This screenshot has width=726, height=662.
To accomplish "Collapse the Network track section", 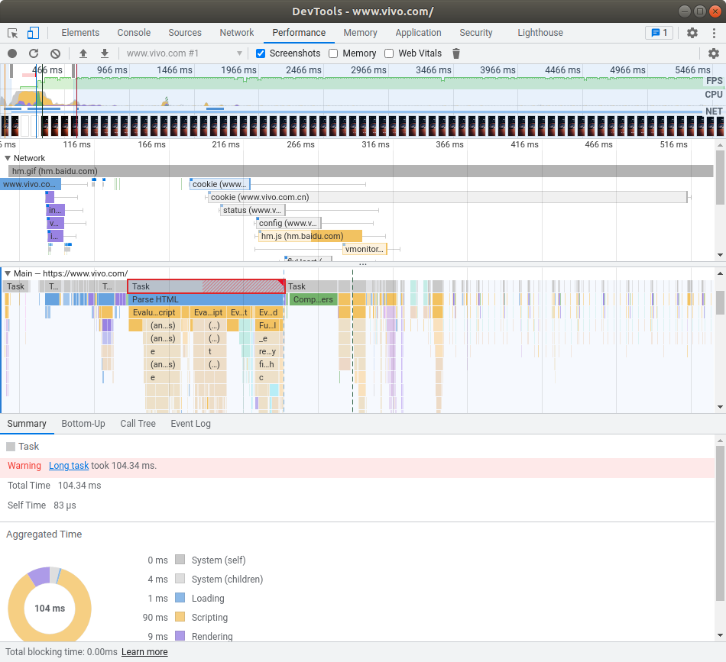I will point(8,158).
